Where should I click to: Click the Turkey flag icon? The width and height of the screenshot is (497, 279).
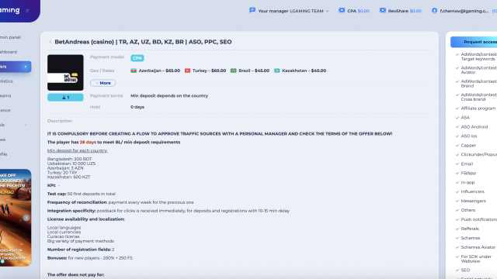pos(188,71)
